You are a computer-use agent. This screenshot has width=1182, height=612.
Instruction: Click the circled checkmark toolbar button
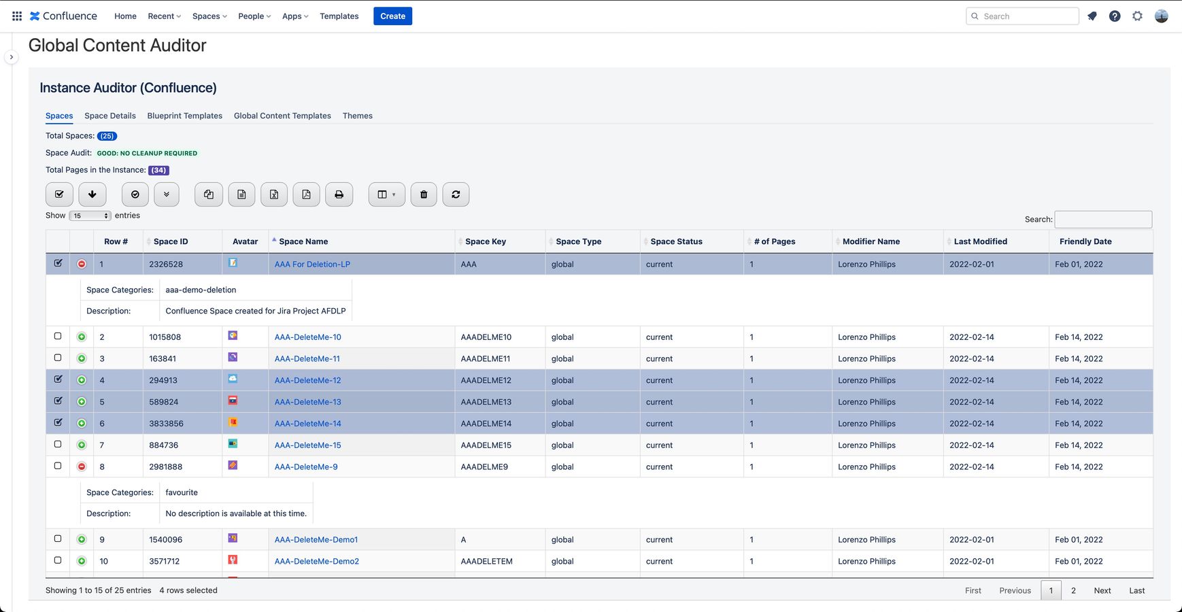pos(135,194)
